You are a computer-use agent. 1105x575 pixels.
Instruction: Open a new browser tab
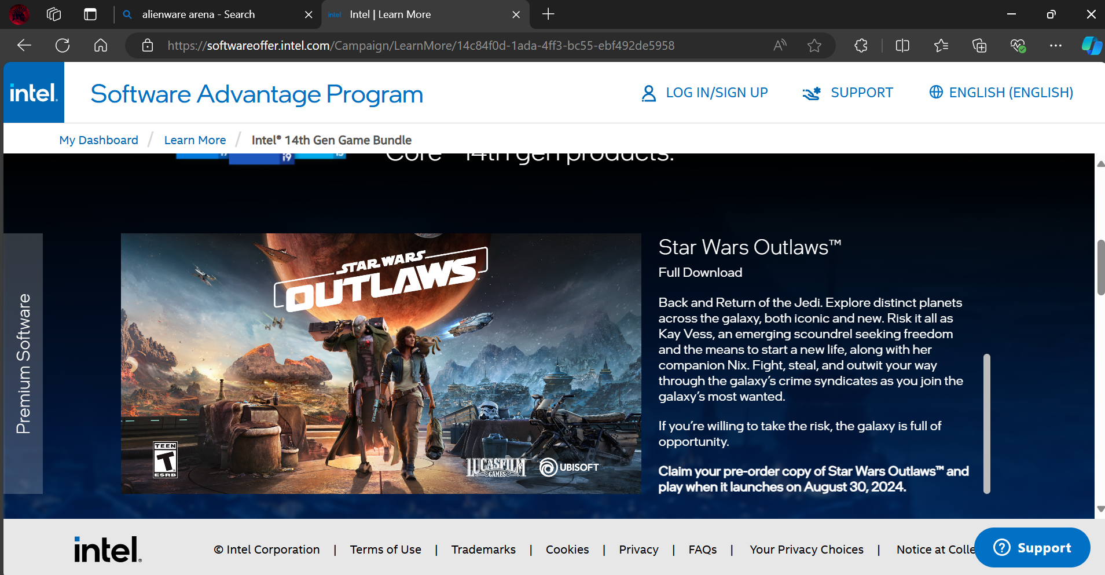(x=548, y=14)
